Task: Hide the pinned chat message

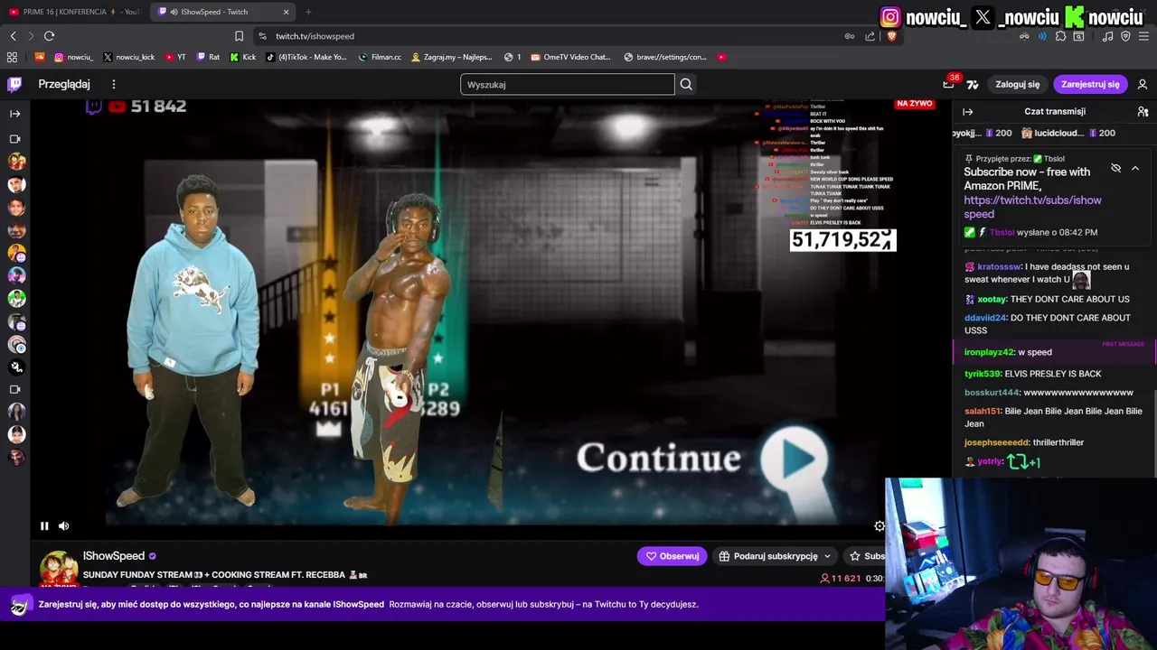Action: pos(1115,168)
